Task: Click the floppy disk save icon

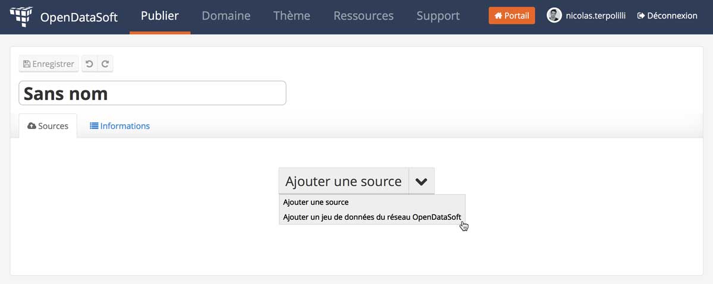Action: click(x=26, y=64)
